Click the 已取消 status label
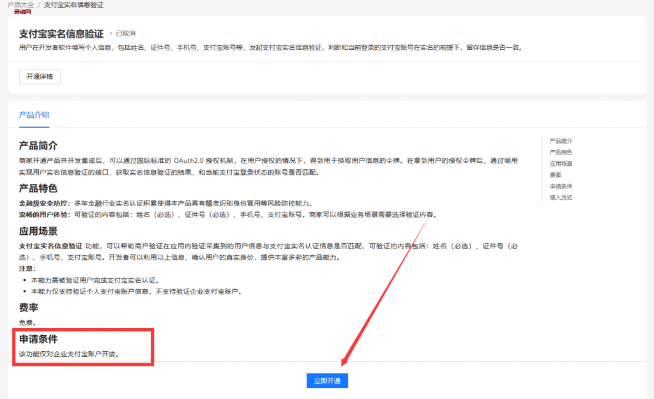 (125, 33)
